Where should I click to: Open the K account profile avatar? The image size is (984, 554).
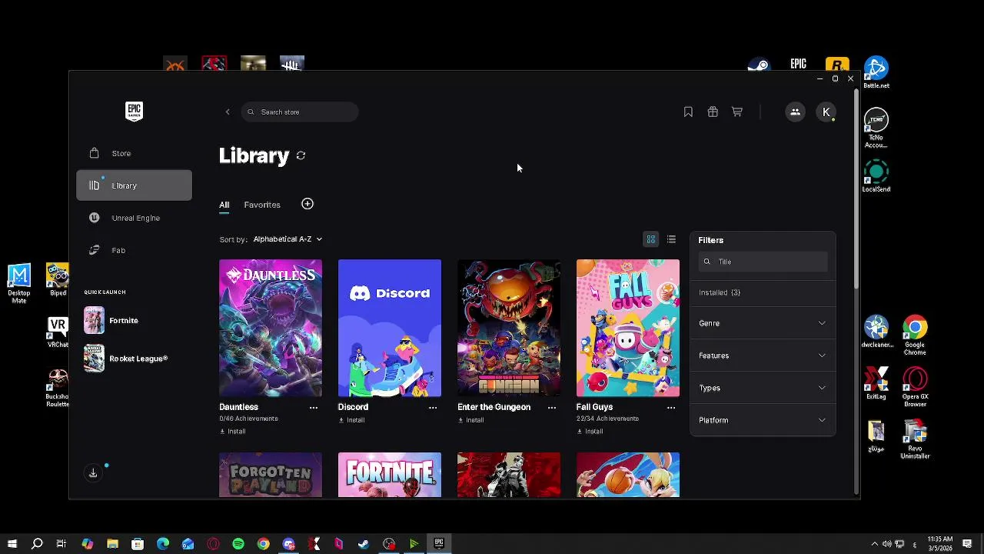point(826,112)
